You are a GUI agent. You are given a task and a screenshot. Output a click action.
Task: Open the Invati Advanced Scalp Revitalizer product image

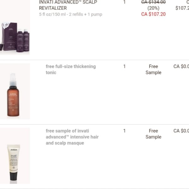[x=15, y=36]
